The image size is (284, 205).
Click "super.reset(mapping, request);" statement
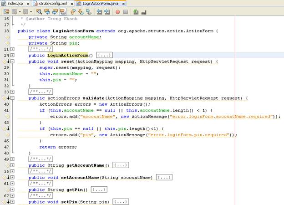80,67
